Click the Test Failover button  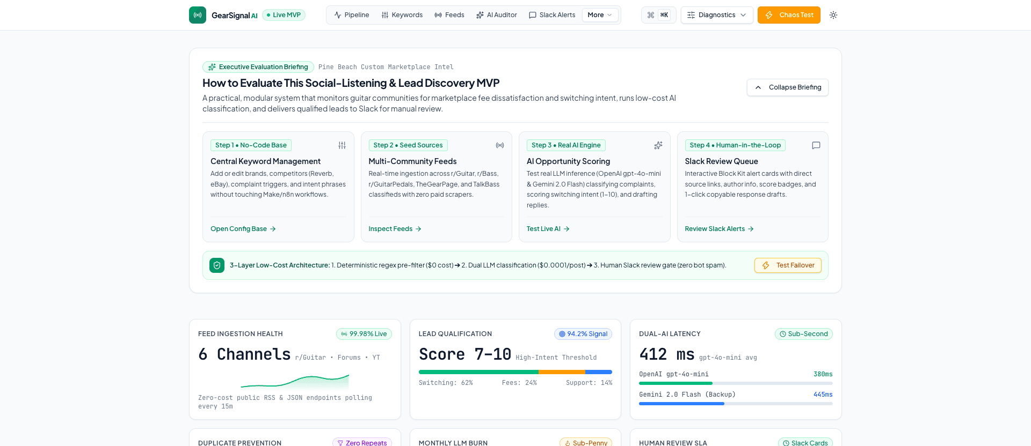pyautogui.click(x=788, y=265)
